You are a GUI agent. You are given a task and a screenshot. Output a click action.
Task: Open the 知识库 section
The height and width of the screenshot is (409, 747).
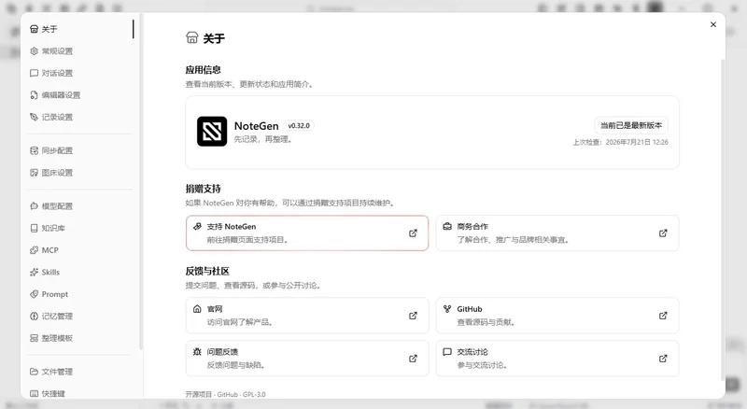point(79,228)
